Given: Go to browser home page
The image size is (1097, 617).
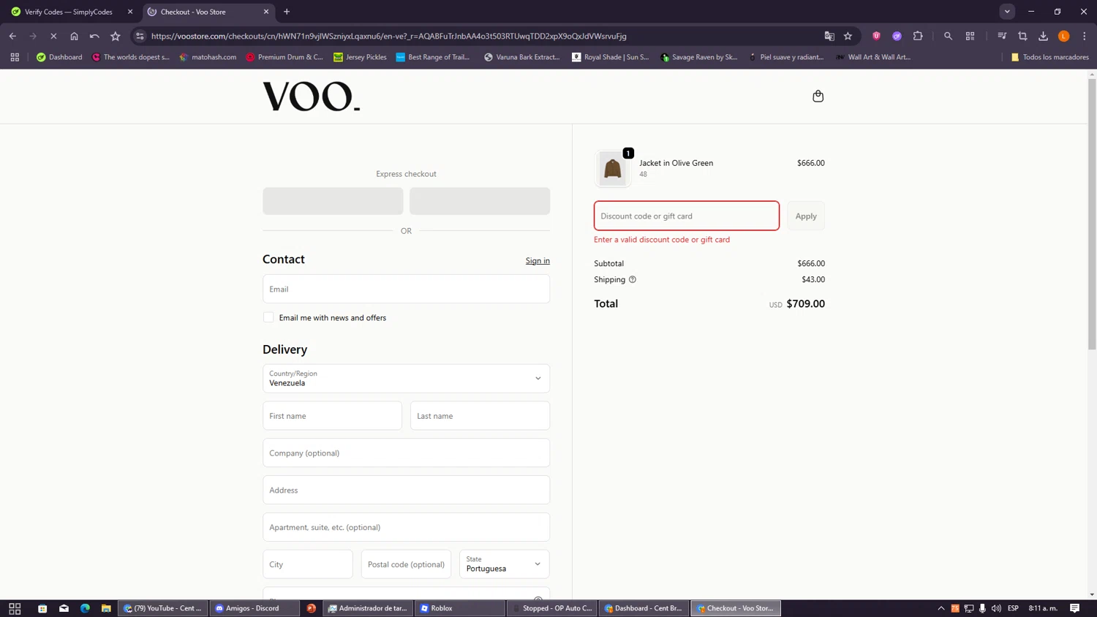Looking at the screenshot, I should pyautogui.click(x=74, y=36).
